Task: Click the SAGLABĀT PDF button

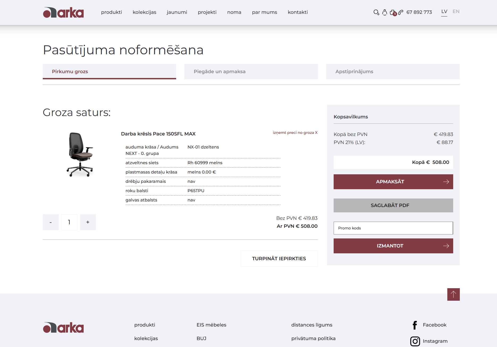Action: pos(393,205)
